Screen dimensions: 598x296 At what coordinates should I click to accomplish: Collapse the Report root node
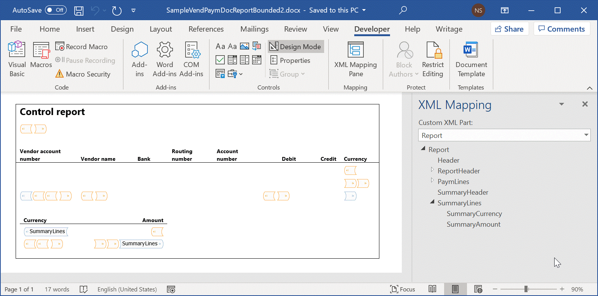[x=423, y=149]
